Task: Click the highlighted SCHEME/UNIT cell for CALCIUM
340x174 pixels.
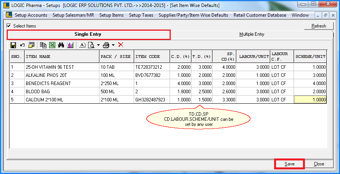Action: pos(310,100)
